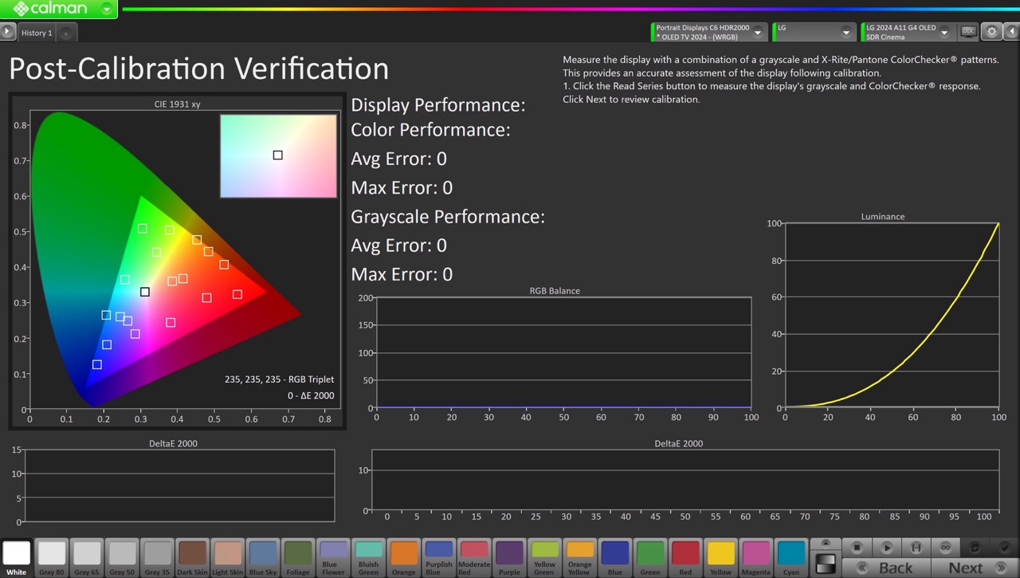1020x578 pixels.
Task: Select the Foliage patch
Action: point(298,557)
